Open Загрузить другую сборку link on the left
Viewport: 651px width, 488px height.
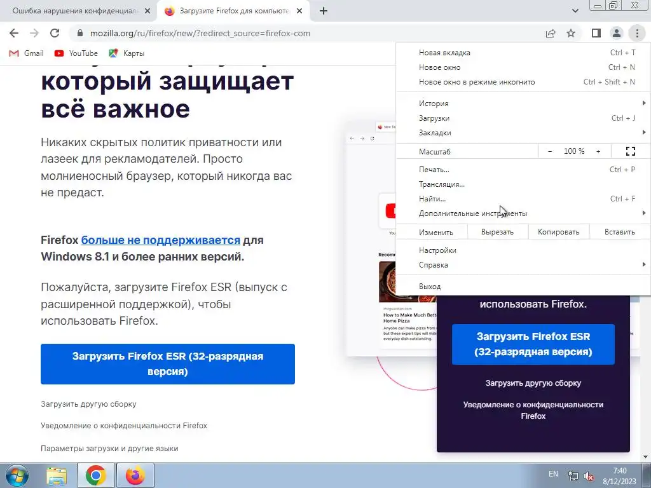[88, 403]
